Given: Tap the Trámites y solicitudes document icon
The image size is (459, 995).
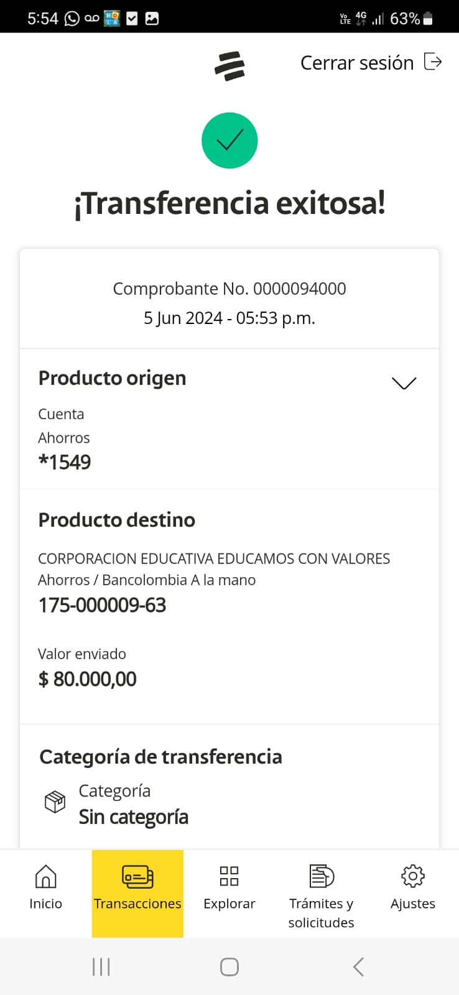Looking at the screenshot, I should [x=322, y=876].
